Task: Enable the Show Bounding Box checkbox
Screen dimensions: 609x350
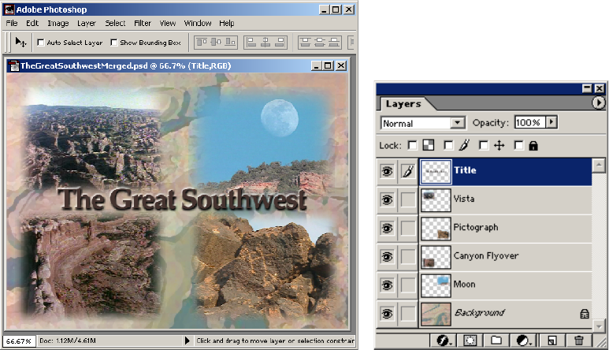Action: point(113,43)
